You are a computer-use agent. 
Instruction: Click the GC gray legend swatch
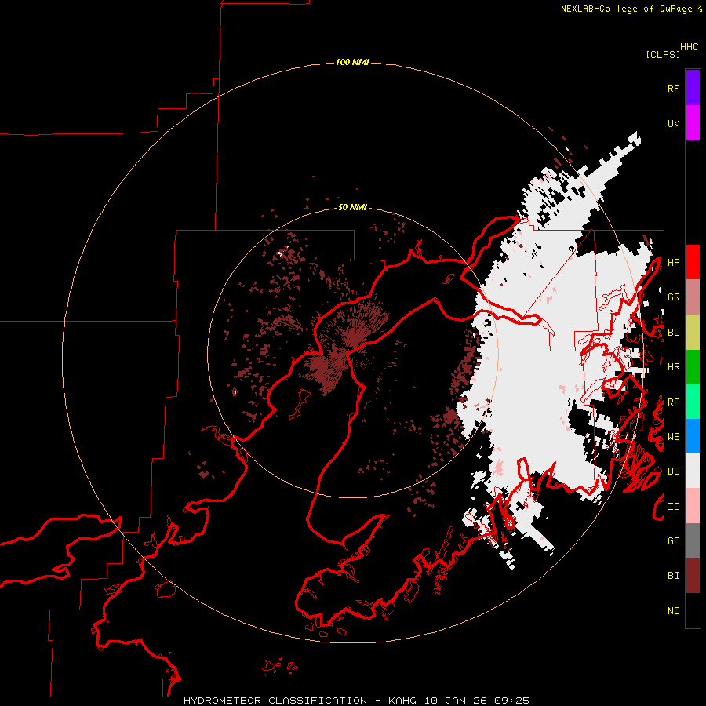[x=693, y=540]
